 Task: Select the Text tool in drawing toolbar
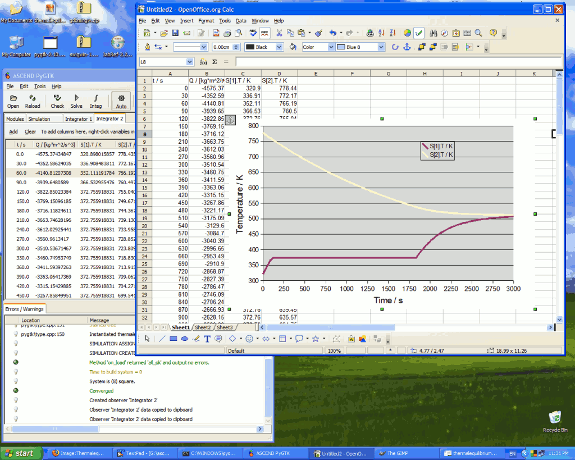[207, 339]
